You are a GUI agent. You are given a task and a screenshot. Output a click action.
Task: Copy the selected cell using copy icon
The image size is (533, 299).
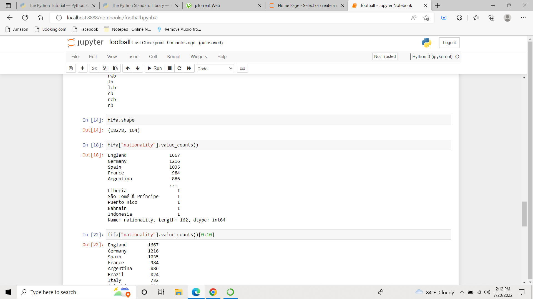tap(105, 68)
